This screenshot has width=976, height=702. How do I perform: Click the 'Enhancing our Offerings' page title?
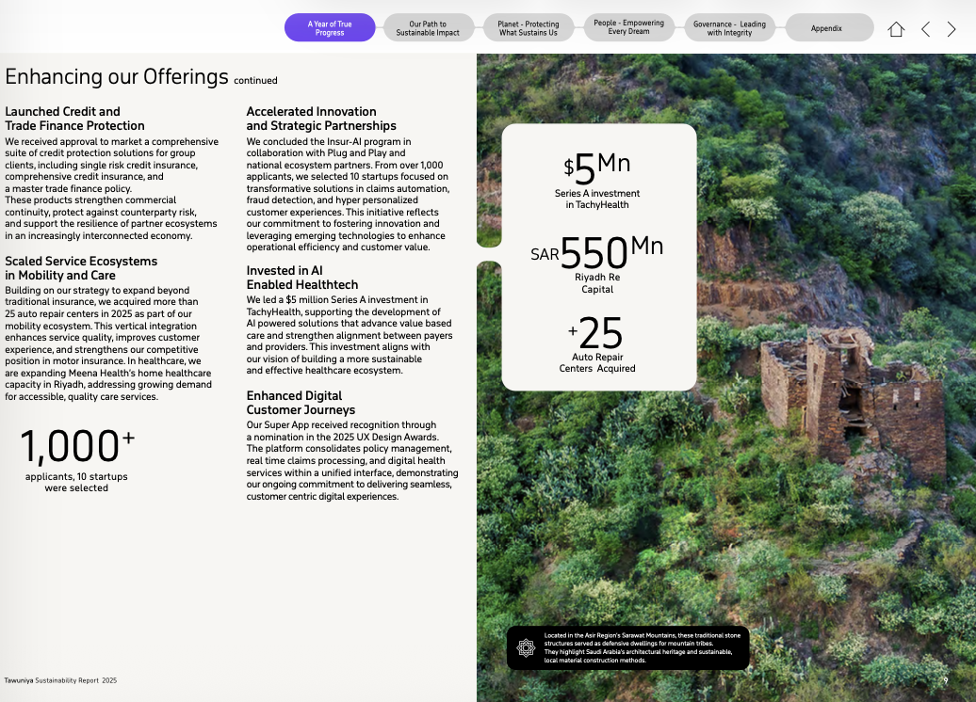coord(117,76)
